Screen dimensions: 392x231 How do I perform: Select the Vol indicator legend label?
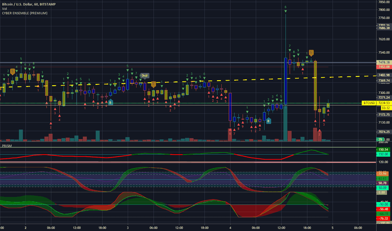pos(5,9)
